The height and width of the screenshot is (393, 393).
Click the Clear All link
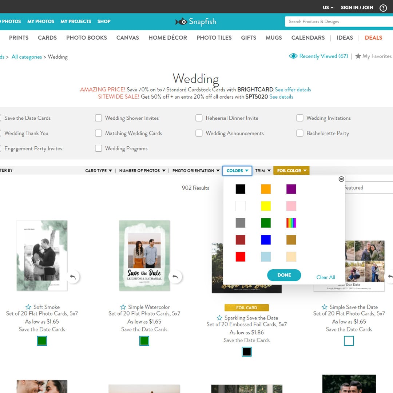325,277
